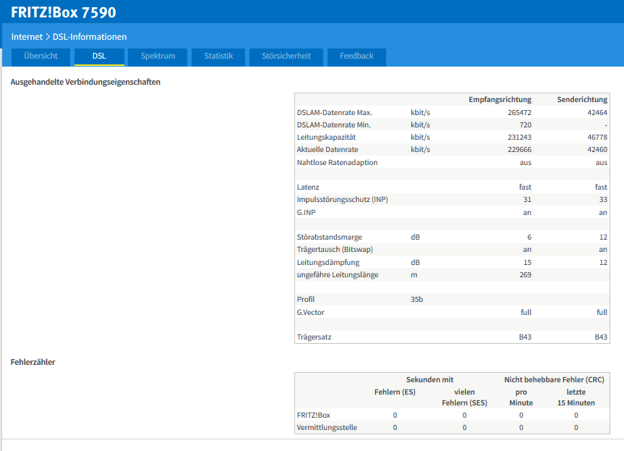Click the Feedback tab
The width and height of the screenshot is (624, 451).
pyautogui.click(x=356, y=56)
